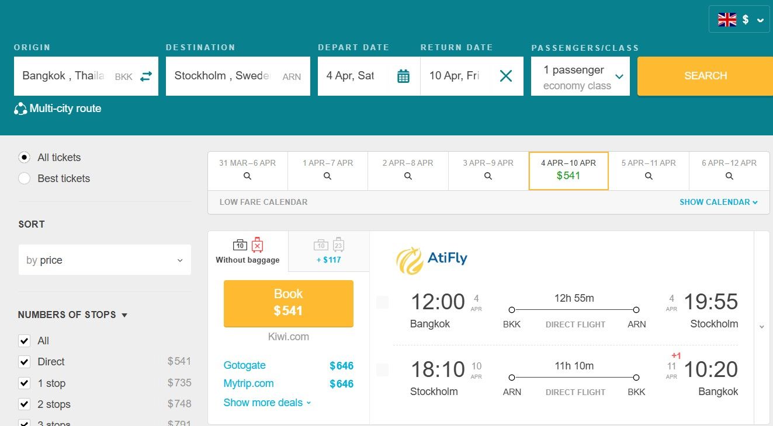
Task: Select the baggage +$117 tab
Action: (329, 252)
